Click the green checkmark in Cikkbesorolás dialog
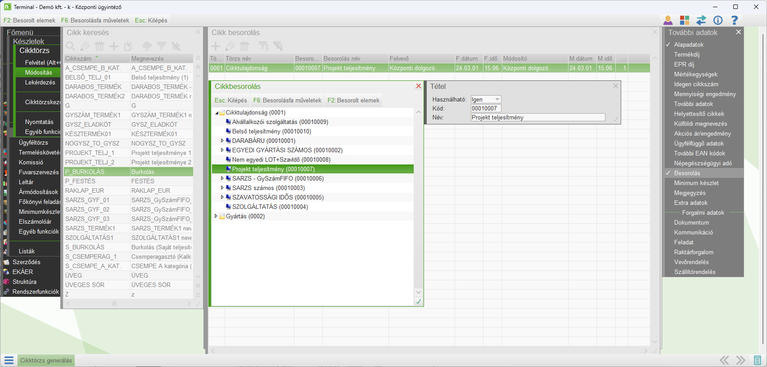The width and height of the screenshot is (767, 367). click(x=419, y=301)
